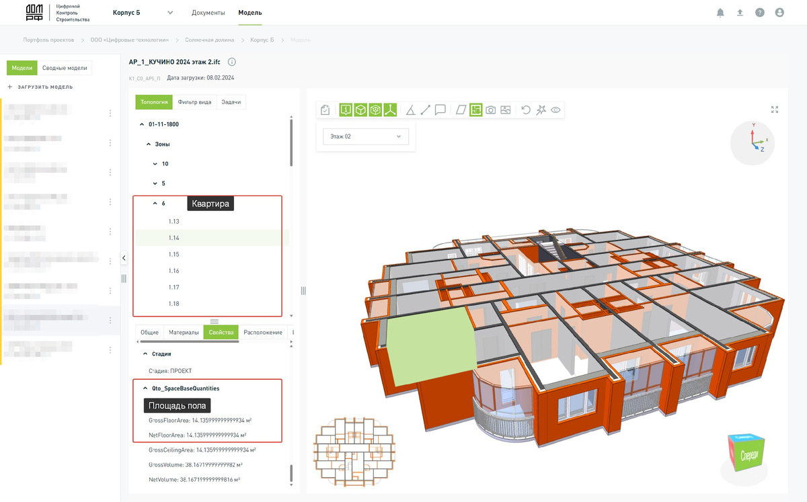The image size is (807, 502).
Task: Open the comment speech-bubble tool
Action: click(440, 110)
